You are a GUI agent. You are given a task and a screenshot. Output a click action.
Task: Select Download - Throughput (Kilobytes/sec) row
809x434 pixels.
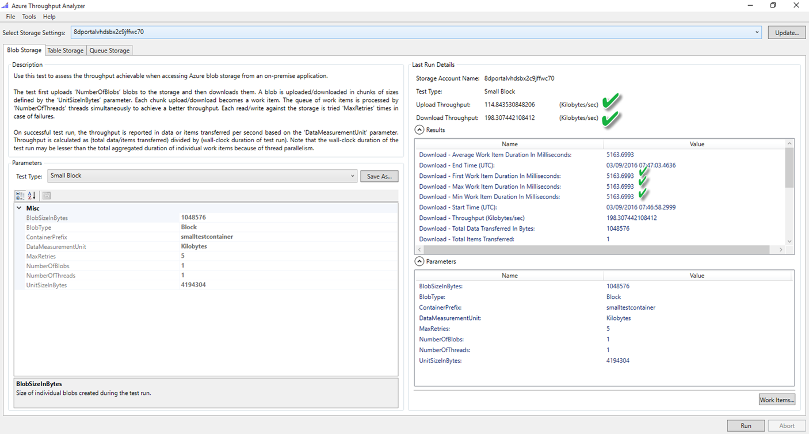click(600, 218)
